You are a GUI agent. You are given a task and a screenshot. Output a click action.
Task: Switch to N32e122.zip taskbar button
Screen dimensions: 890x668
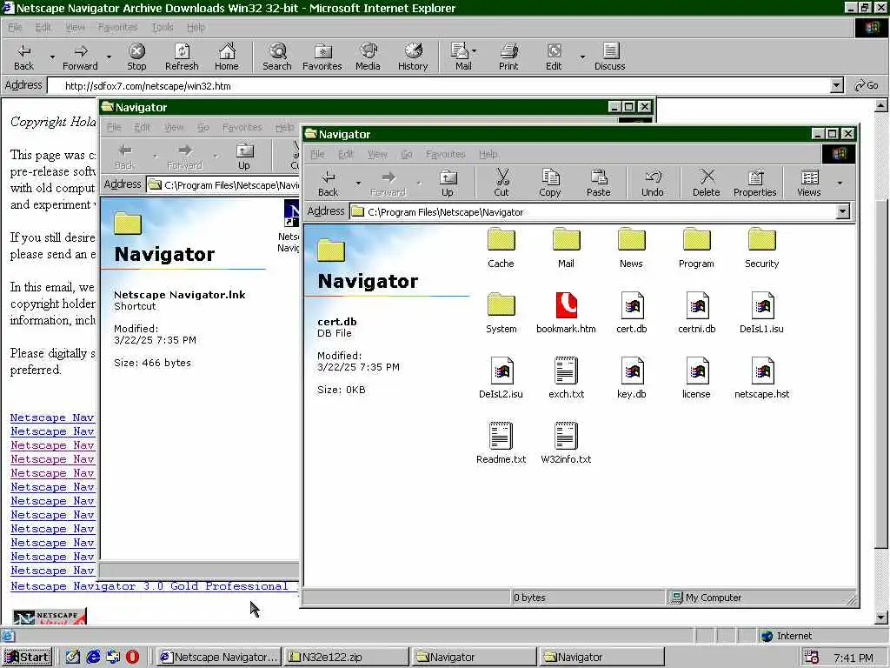(346, 657)
